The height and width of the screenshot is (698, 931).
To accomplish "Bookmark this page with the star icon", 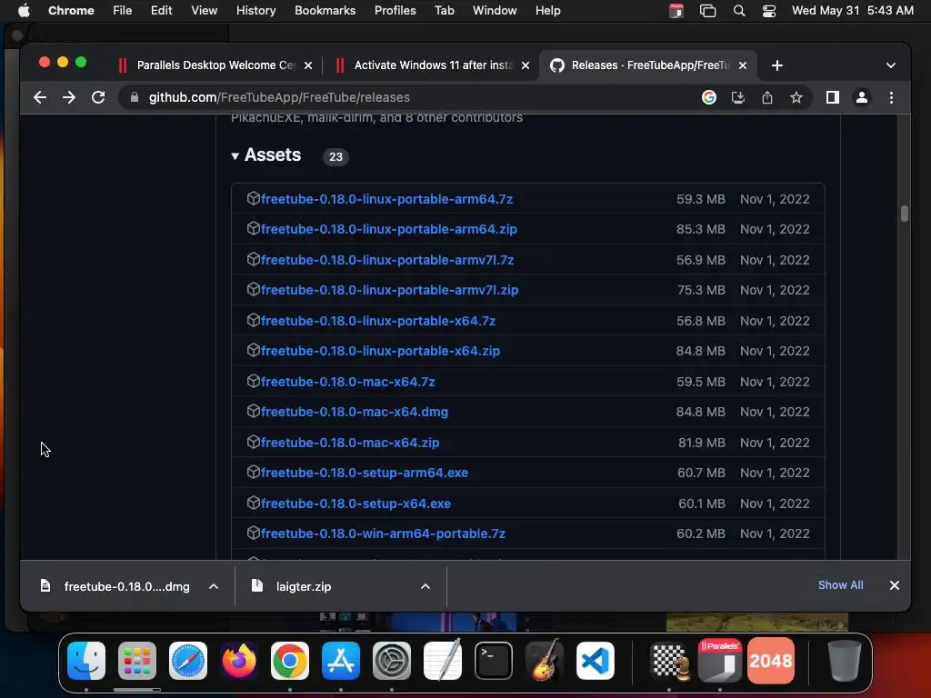I will coord(796,97).
